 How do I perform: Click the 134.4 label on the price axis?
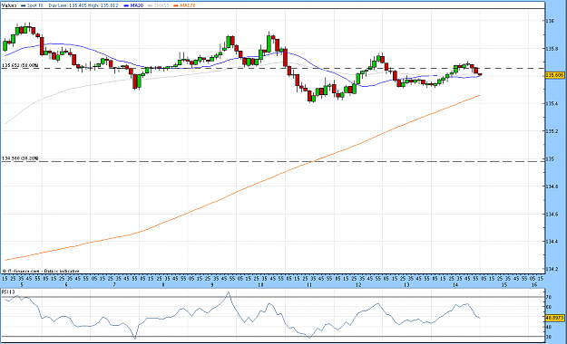pyautogui.click(x=552, y=242)
